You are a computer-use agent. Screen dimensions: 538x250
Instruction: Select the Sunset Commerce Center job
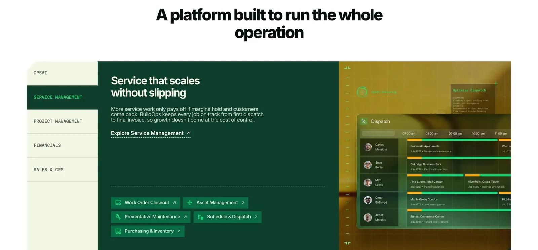(x=459, y=218)
